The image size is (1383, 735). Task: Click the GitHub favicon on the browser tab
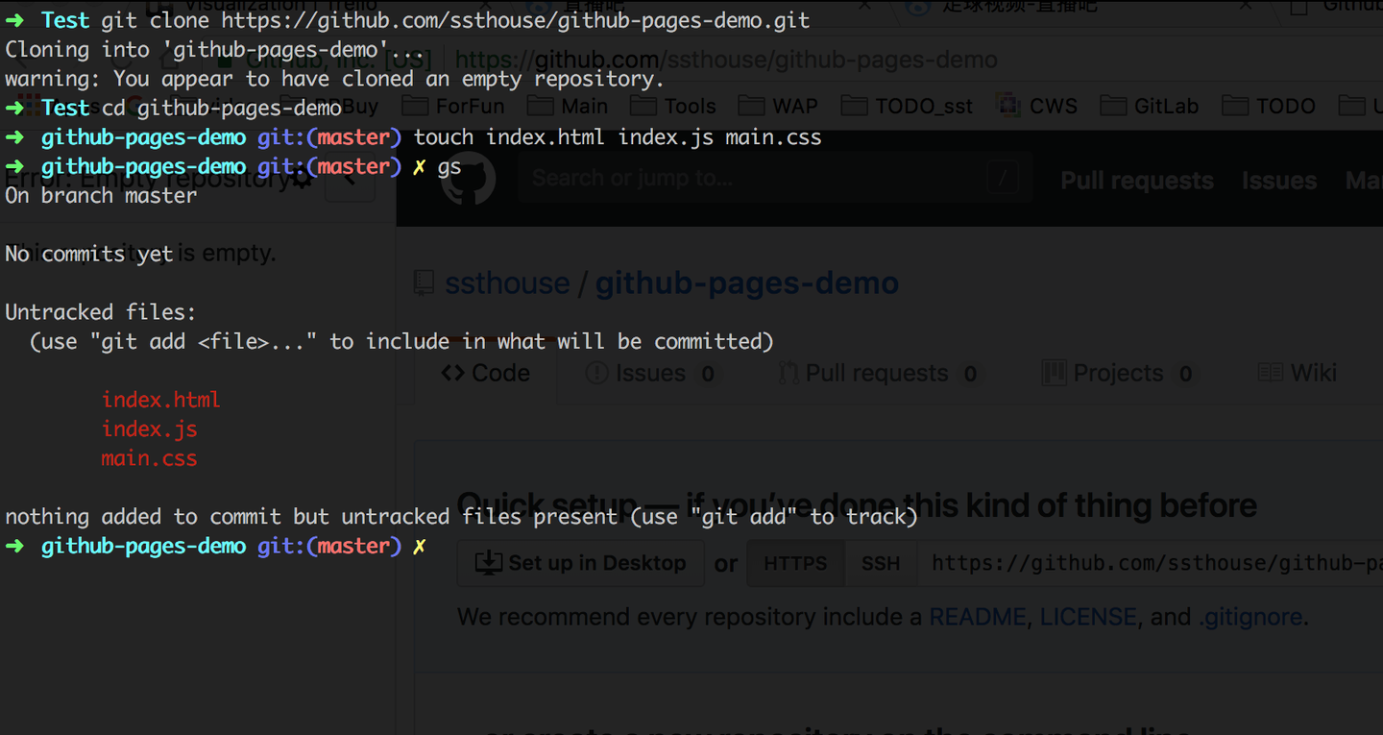tap(1299, 9)
